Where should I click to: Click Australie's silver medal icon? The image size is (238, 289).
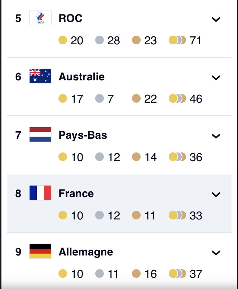pyautogui.click(x=100, y=98)
